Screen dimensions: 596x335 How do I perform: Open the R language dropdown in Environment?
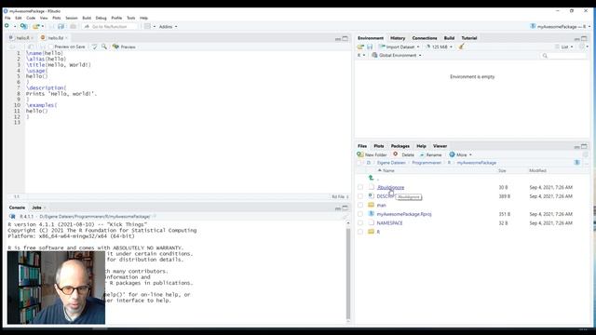[361, 55]
